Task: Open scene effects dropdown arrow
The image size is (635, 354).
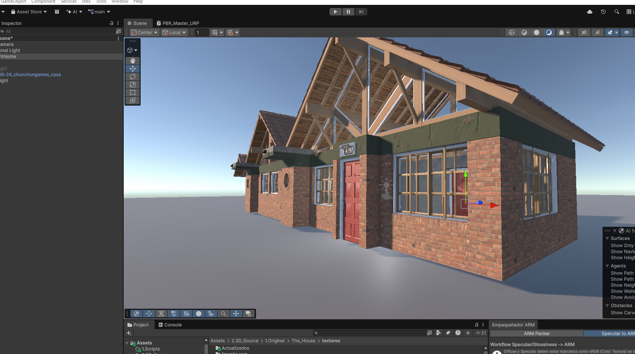Action: tap(617, 32)
